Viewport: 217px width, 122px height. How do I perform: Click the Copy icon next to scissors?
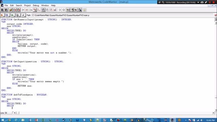27,10
